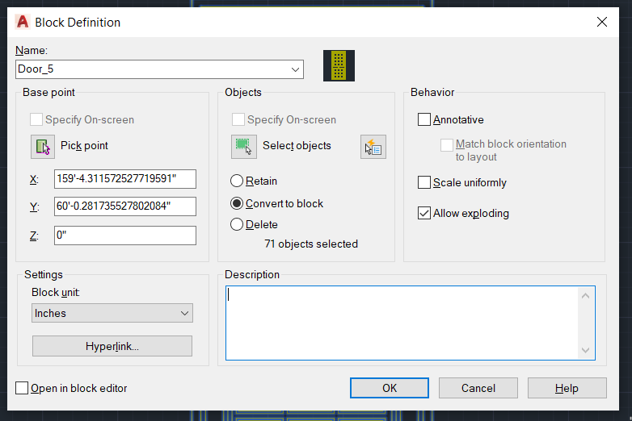Viewport: 632px width, 421px height.
Task: Select the Retain radio option
Action: click(x=237, y=181)
